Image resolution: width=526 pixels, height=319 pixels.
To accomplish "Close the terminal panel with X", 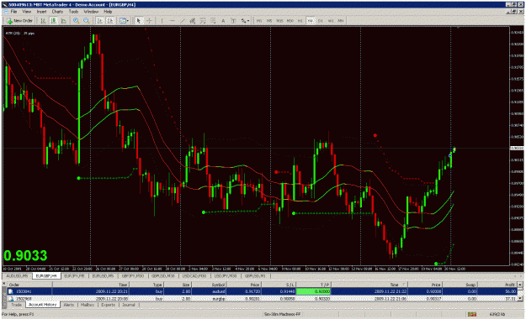I will click(4, 284).
